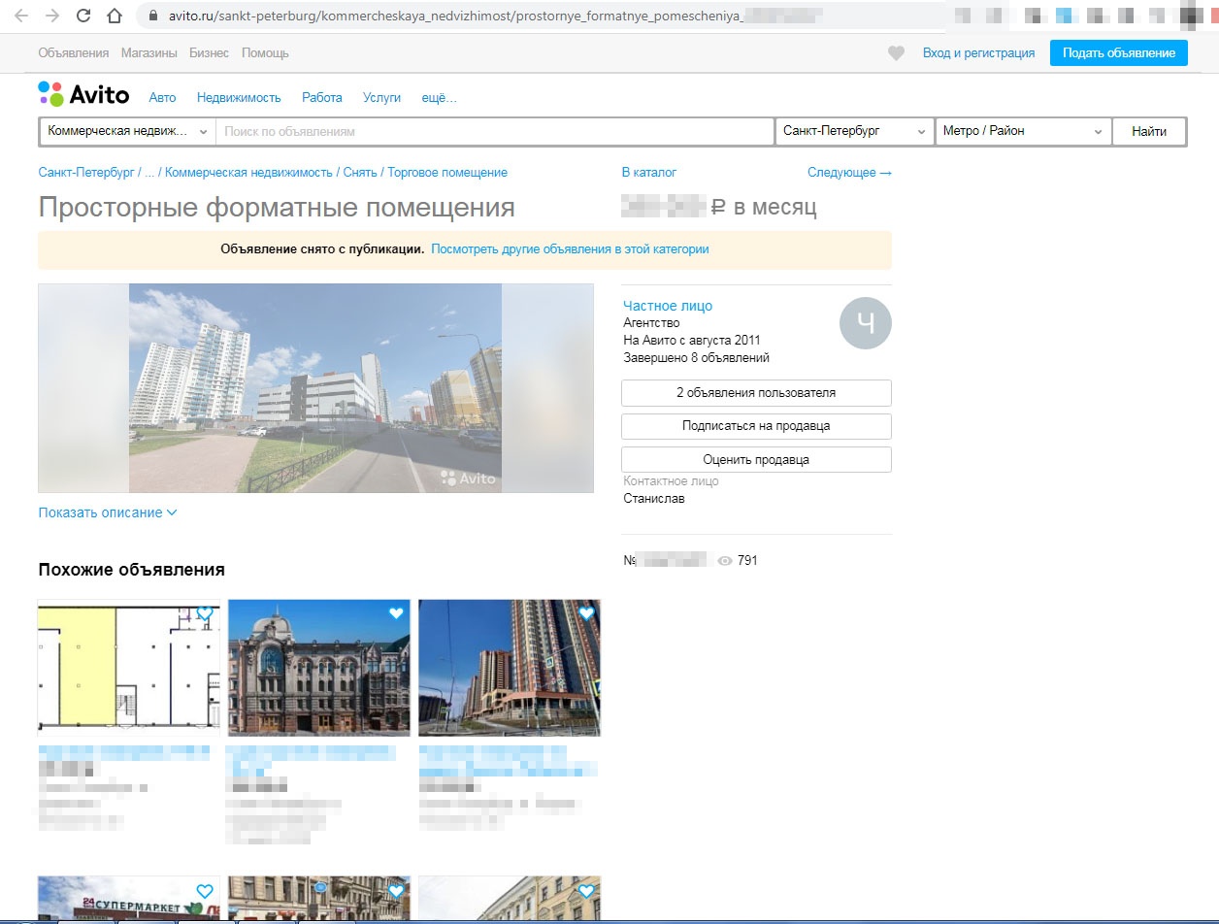Click the Торговое помещение breadcrumb
The image size is (1219, 924).
tap(447, 172)
